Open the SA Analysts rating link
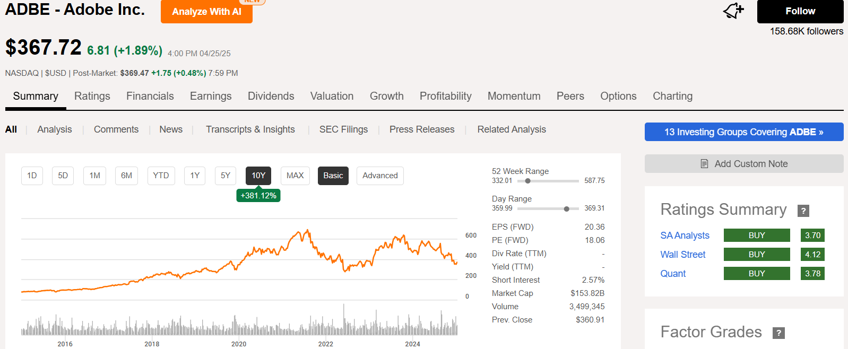 click(x=685, y=235)
